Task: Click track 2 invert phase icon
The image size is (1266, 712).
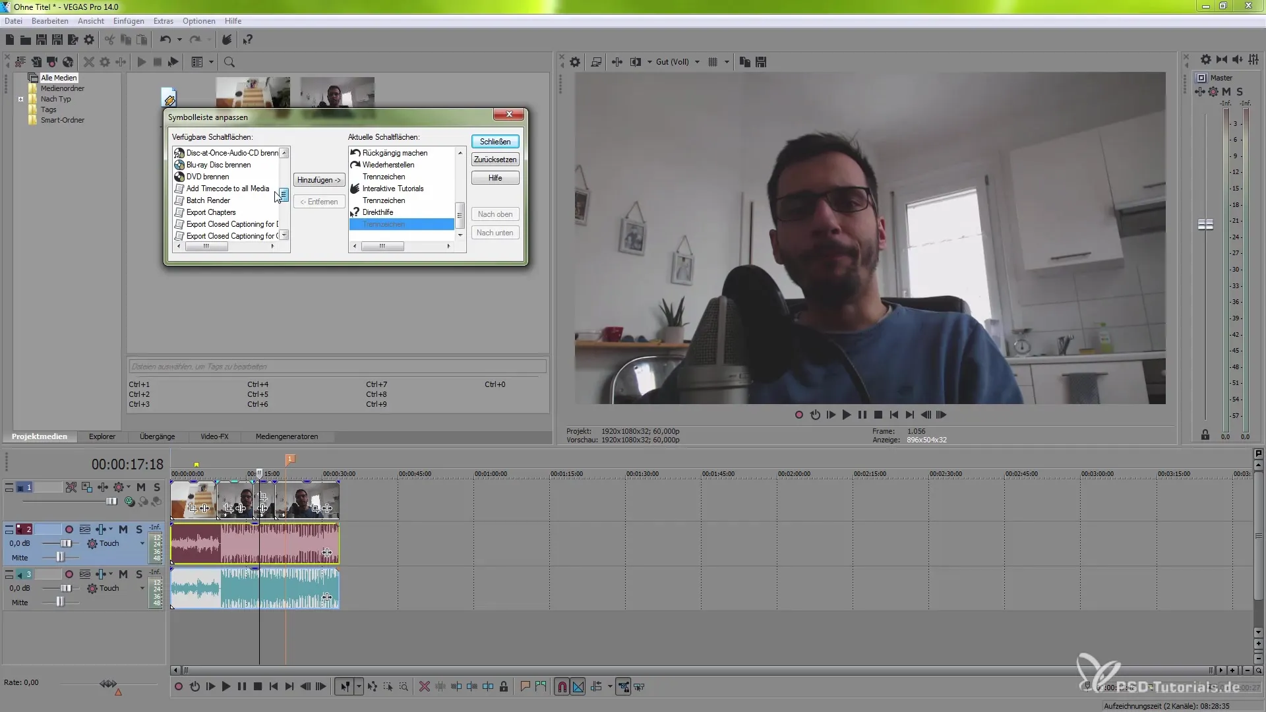Action: [x=85, y=529]
